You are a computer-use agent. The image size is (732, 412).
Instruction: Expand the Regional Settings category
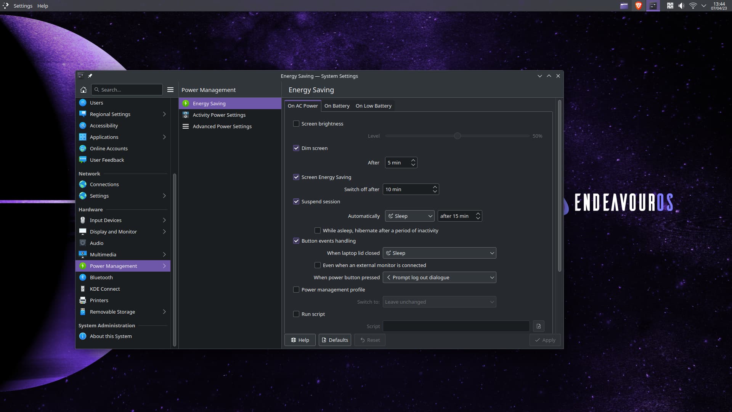(164, 114)
